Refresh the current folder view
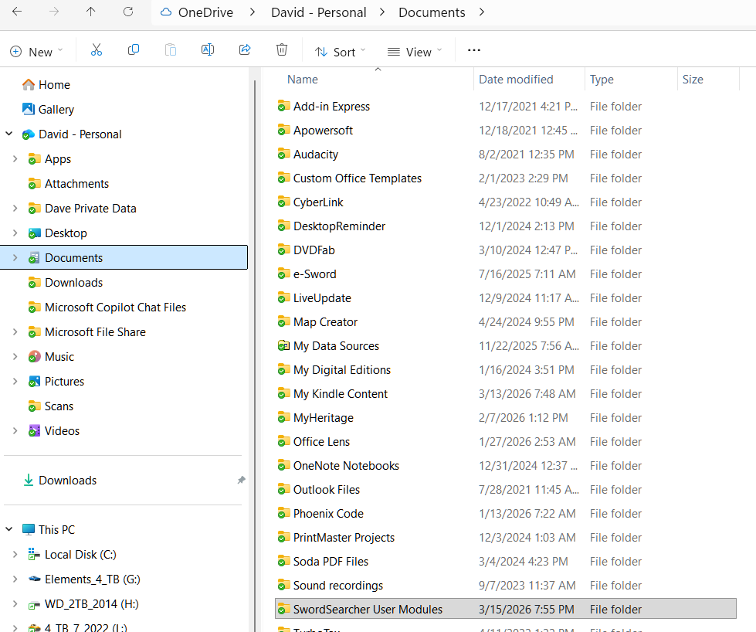The height and width of the screenshot is (632, 756). 127,12
